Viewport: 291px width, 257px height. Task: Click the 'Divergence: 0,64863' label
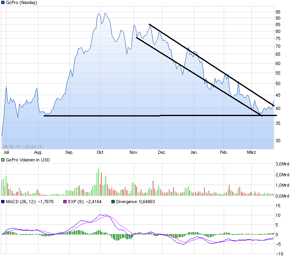[135, 202]
